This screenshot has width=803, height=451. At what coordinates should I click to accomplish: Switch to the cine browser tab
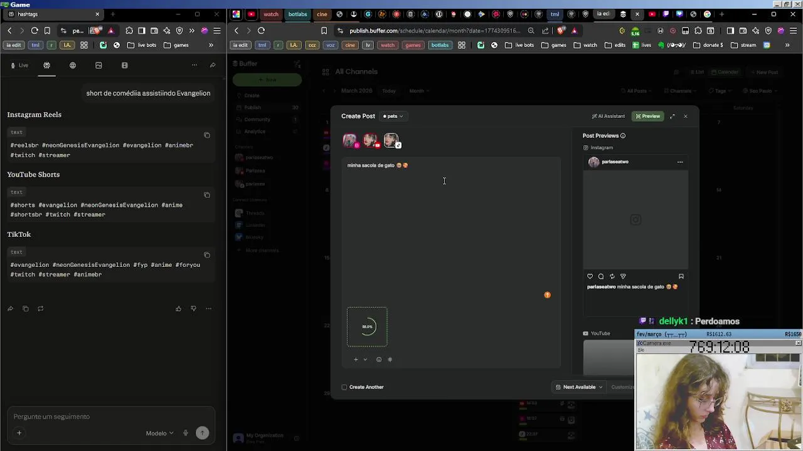322,14
